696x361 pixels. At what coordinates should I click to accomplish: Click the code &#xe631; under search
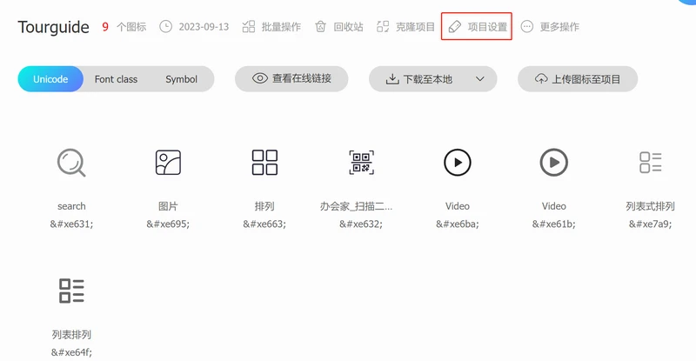pos(71,224)
